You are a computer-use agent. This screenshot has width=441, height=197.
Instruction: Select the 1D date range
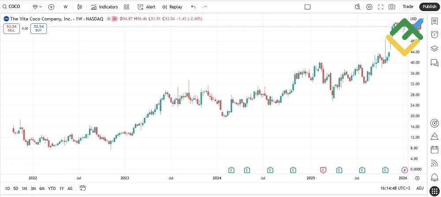tap(7, 188)
